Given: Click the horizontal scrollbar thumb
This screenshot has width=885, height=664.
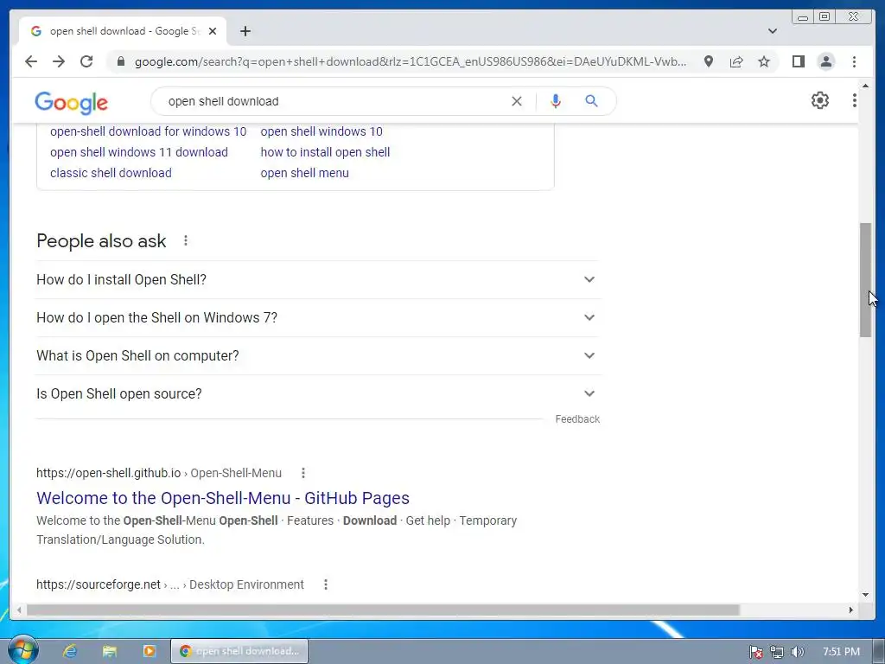Looking at the screenshot, I should tap(383, 610).
